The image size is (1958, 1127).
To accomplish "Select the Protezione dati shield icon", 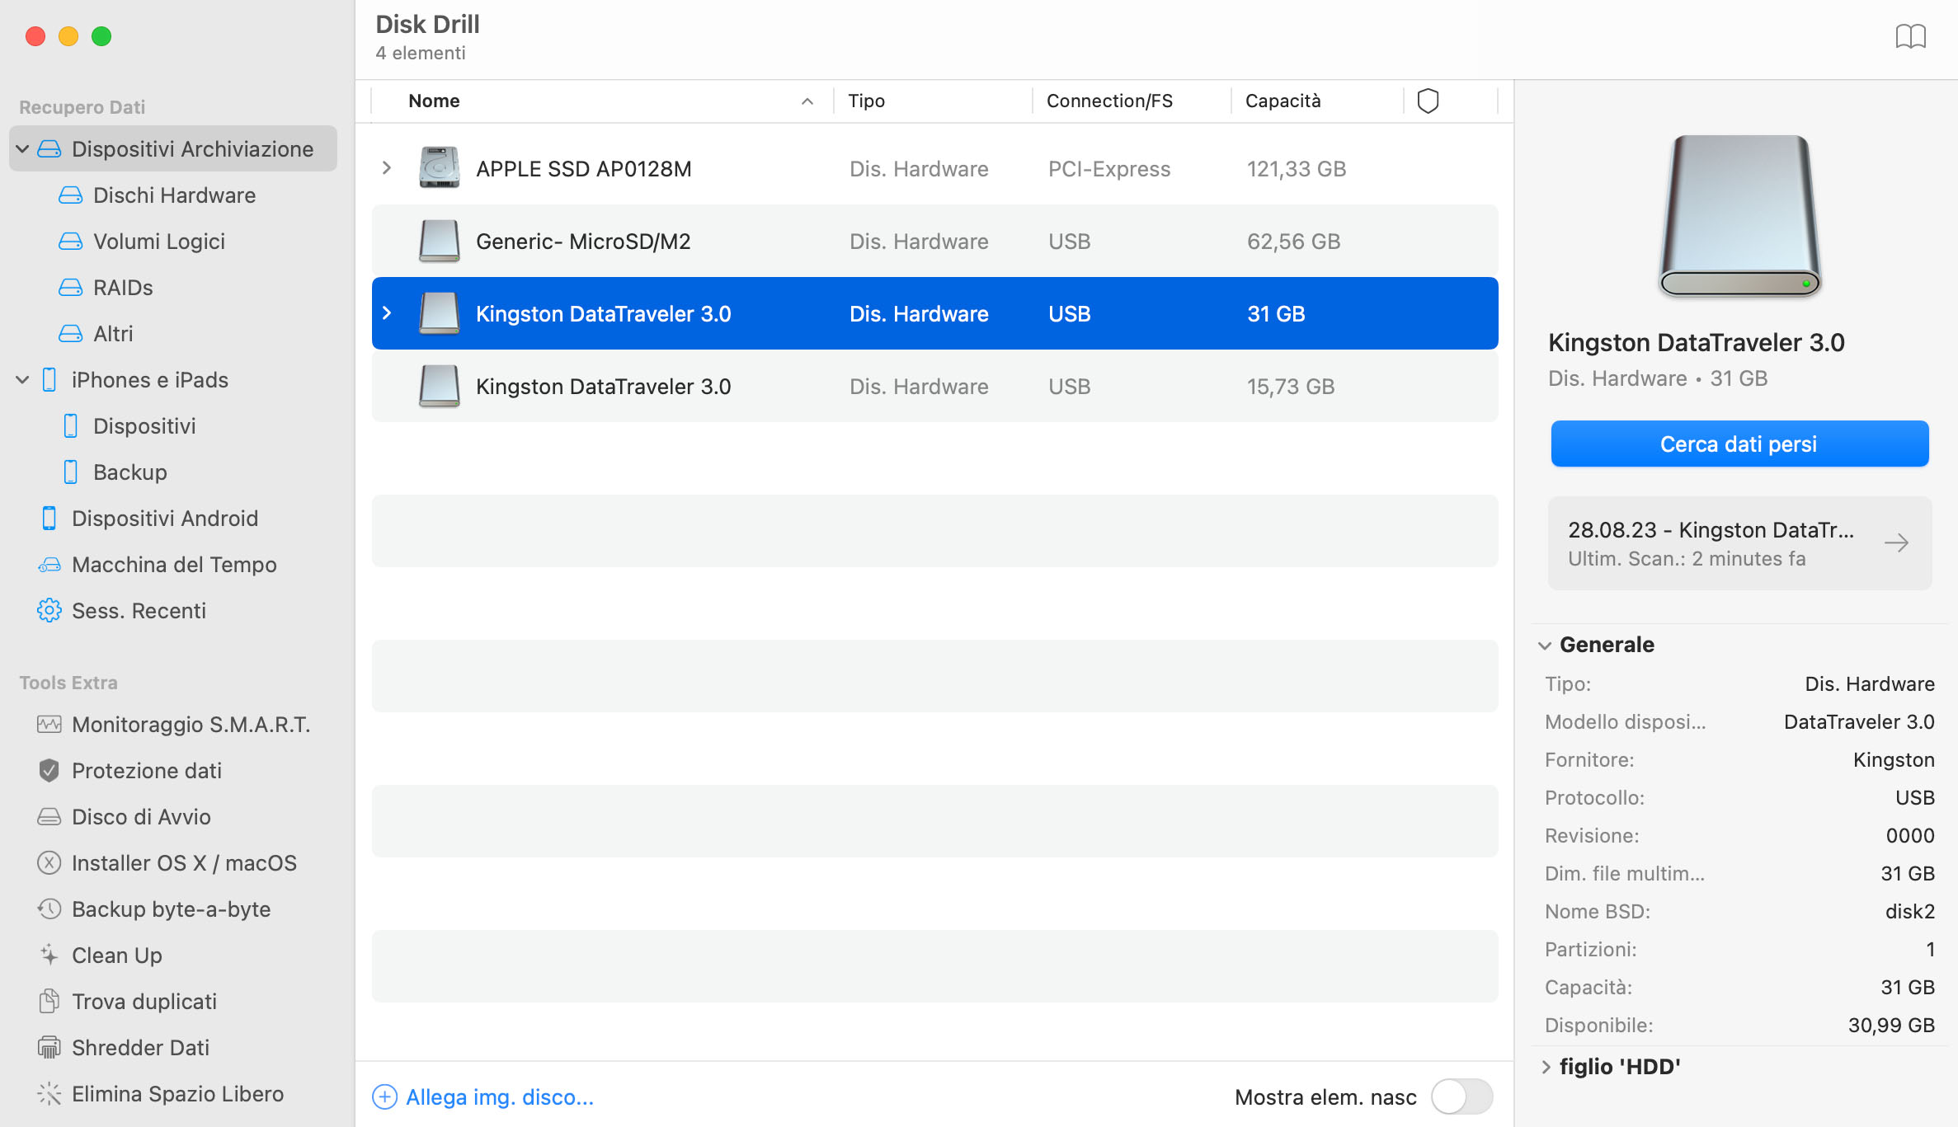I will coord(47,769).
